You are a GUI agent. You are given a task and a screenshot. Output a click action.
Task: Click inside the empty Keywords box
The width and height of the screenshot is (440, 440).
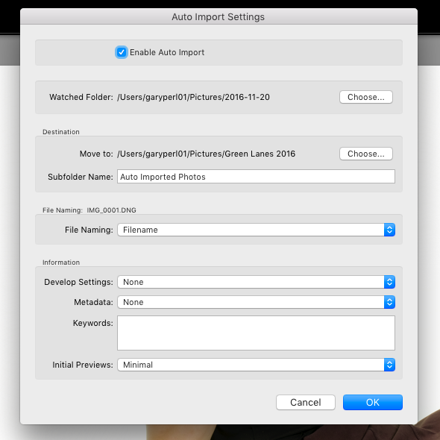tap(256, 333)
